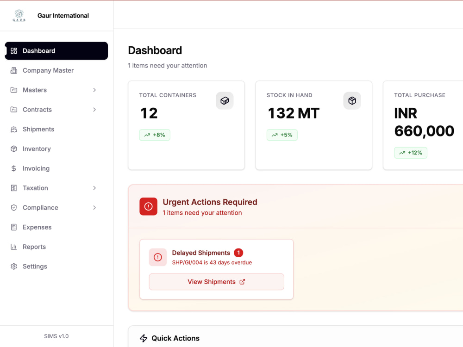Click the Dashboard grid icon
The width and height of the screenshot is (463, 347).
14,51
